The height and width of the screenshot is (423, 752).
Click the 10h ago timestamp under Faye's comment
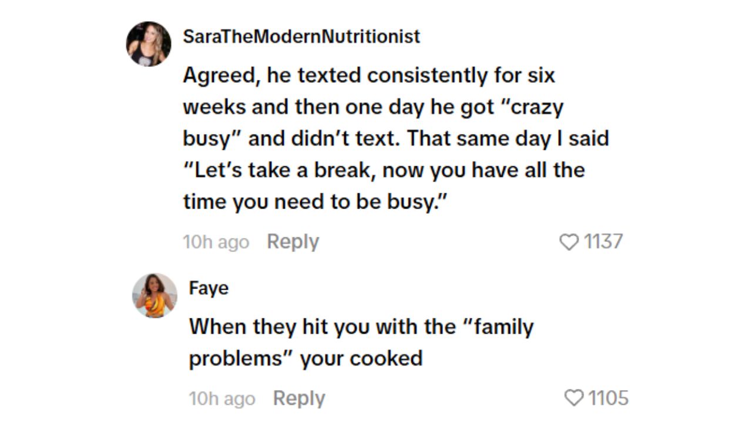coord(221,399)
